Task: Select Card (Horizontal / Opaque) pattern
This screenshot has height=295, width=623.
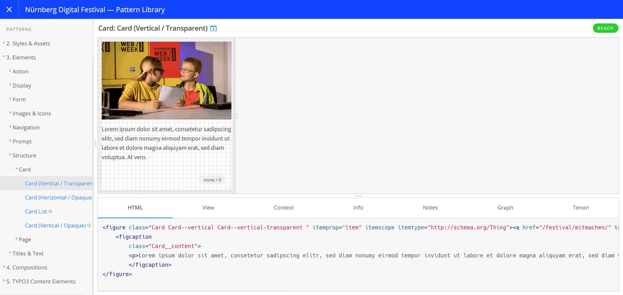Action: [59, 197]
